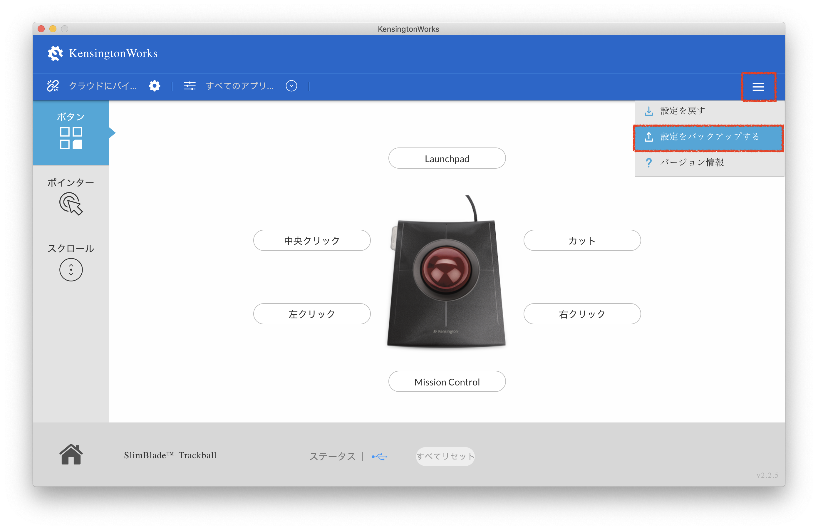Viewport: 818px width, 530px height.
Task: Click the すべてのアプリ... label
Action: coord(239,86)
